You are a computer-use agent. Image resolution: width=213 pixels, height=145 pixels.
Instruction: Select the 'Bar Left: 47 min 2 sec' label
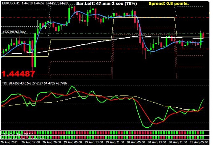coord(106,3)
